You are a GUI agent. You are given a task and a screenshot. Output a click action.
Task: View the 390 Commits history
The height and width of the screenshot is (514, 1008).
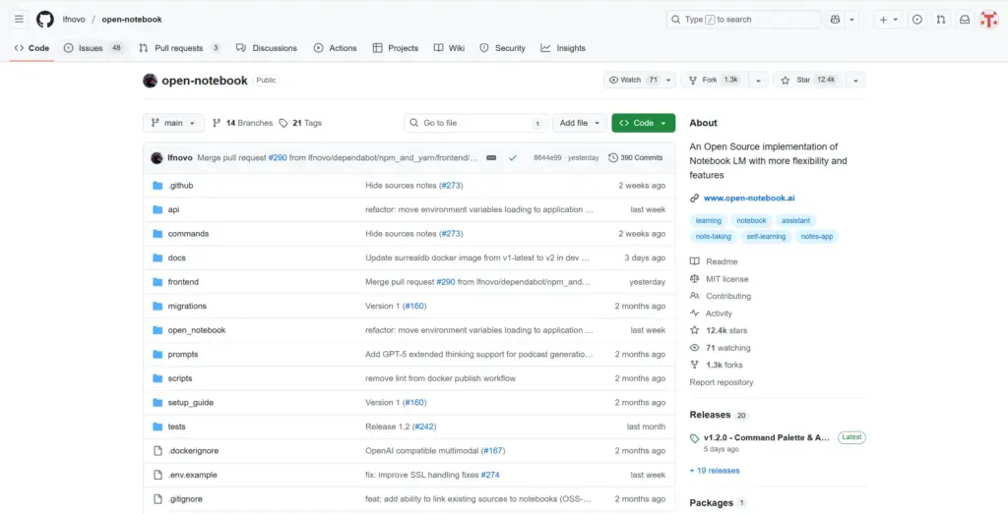[635, 157]
